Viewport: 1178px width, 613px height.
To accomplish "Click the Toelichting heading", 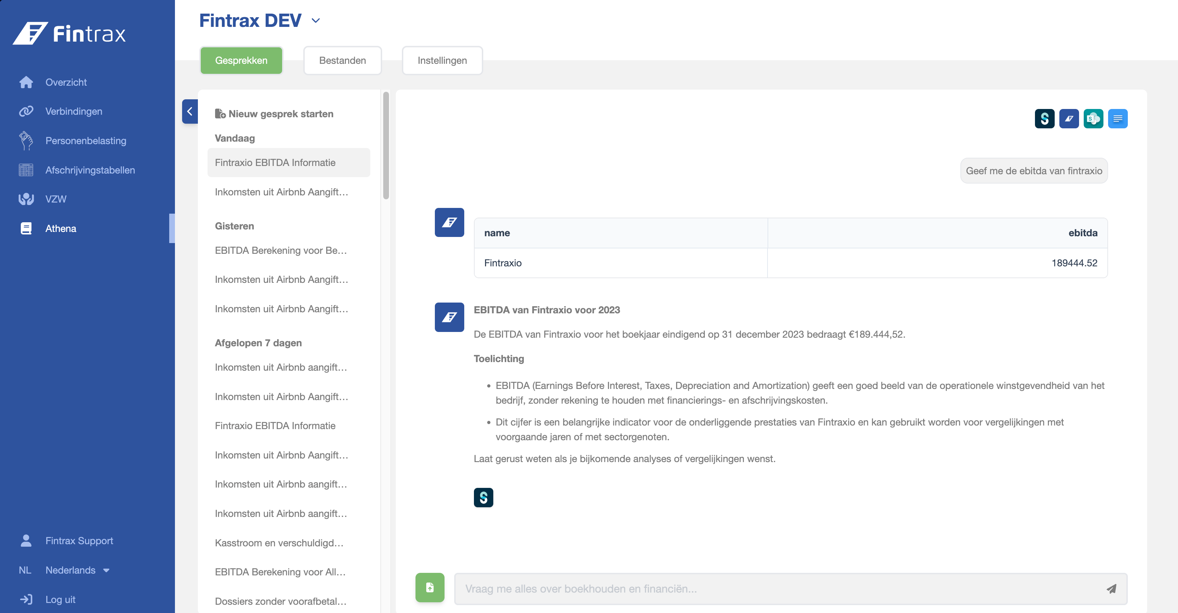I will point(498,359).
